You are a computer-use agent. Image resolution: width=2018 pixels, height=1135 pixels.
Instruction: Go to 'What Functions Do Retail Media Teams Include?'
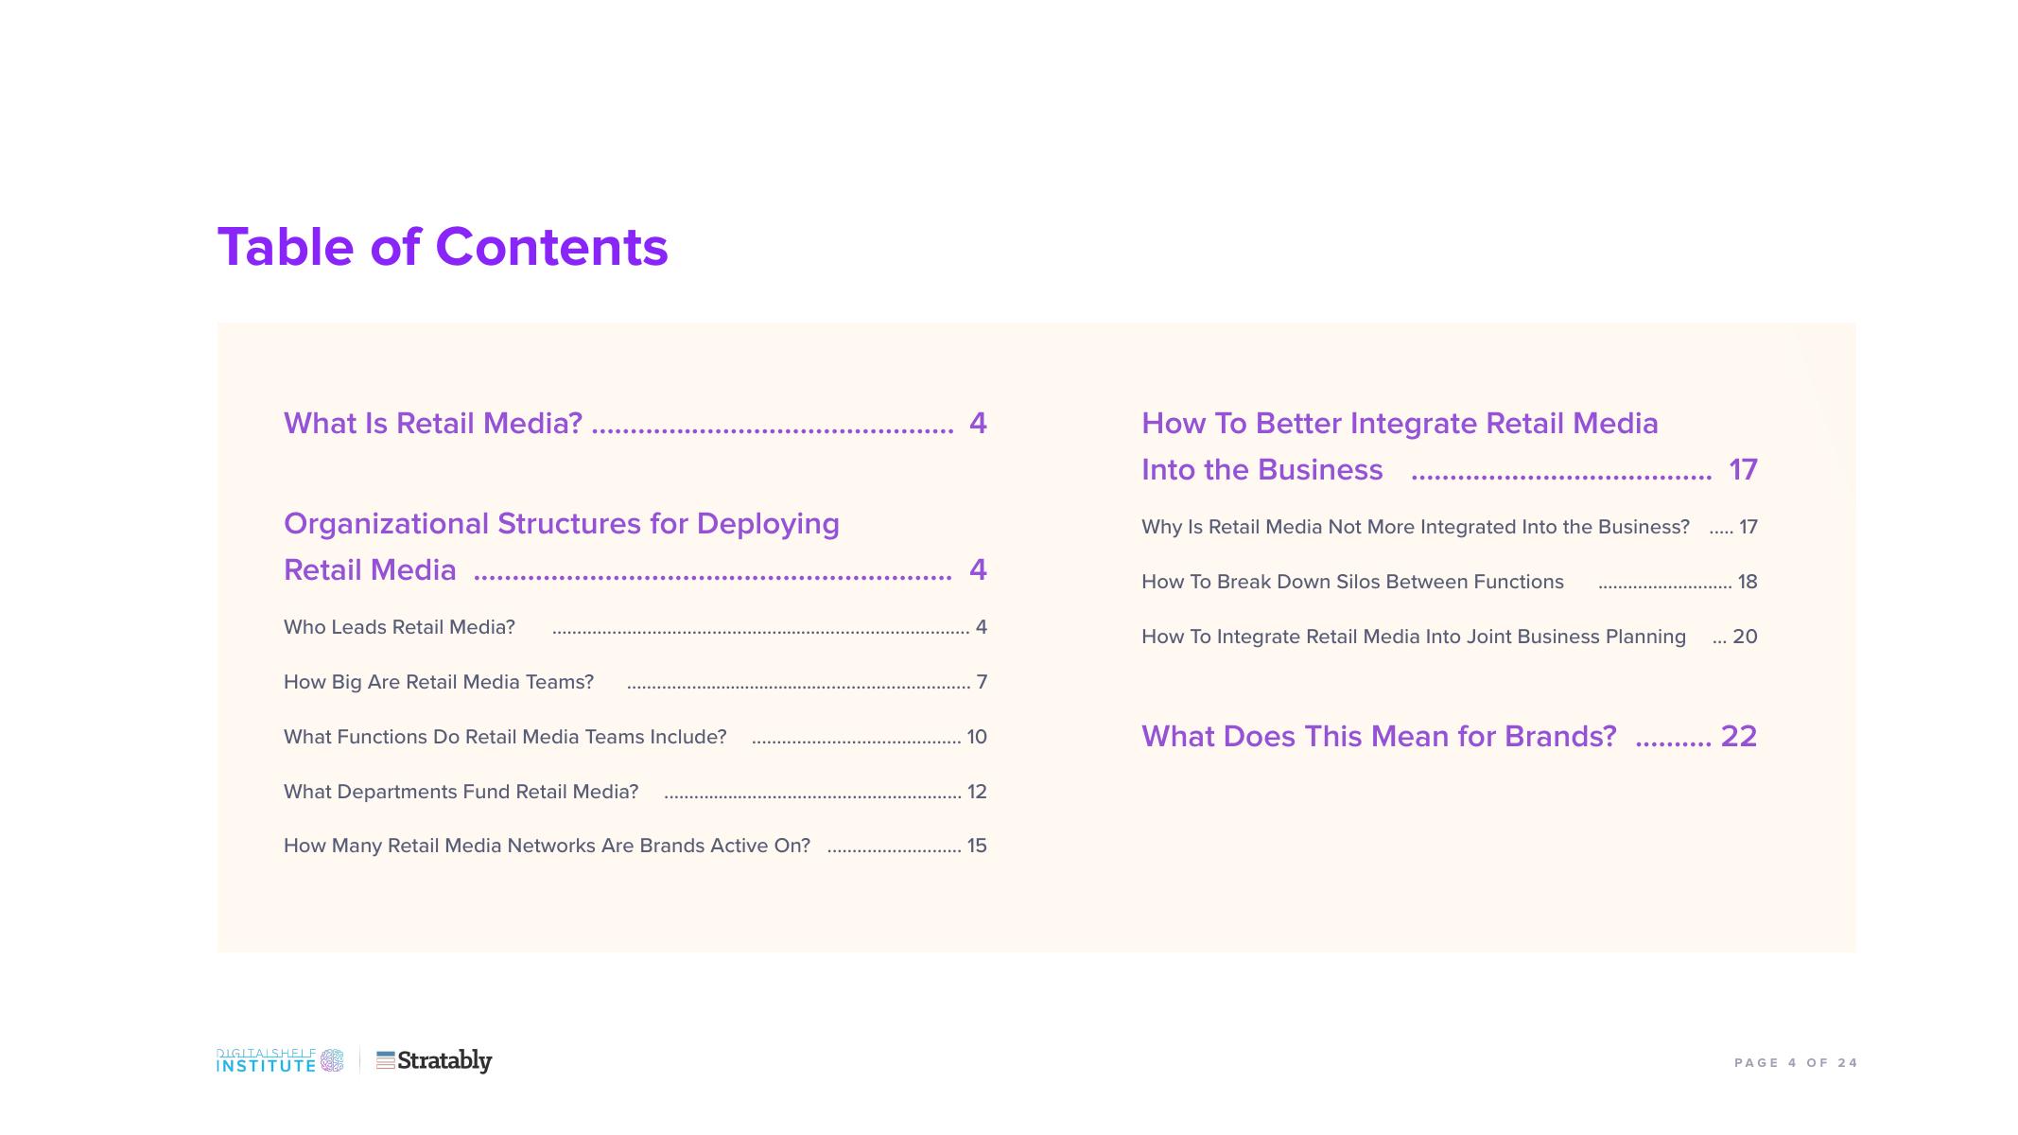pos(505,737)
